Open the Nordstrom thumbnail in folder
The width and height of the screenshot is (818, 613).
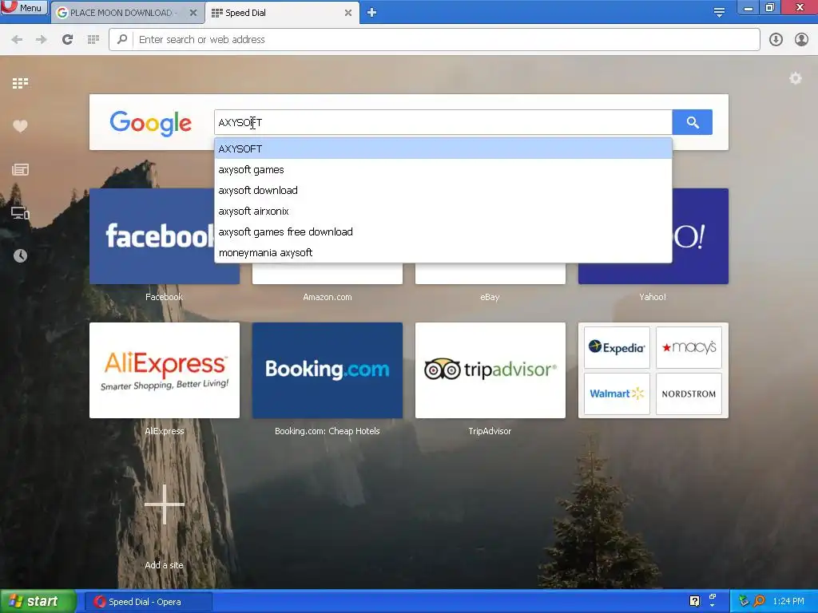[x=689, y=394]
